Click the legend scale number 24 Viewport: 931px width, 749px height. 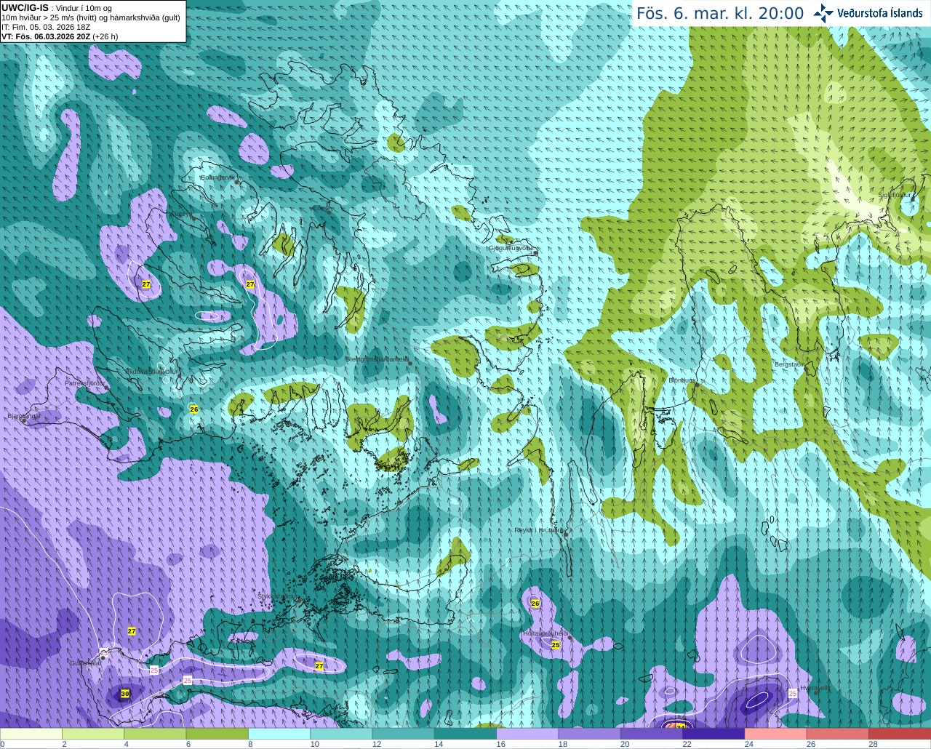point(748,744)
